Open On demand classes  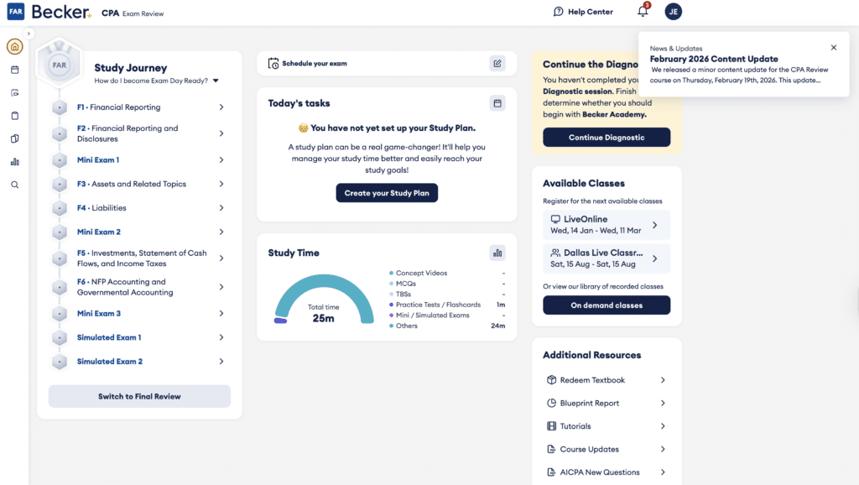[x=606, y=305]
